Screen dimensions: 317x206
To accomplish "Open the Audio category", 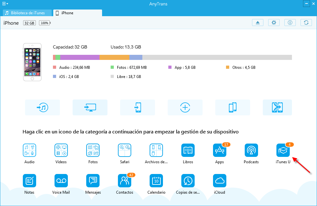I will click(29, 150).
